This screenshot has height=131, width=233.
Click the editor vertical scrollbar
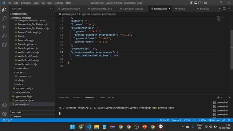pos(232,49)
